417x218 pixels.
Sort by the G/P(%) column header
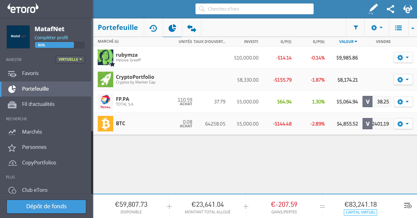[319, 42]
